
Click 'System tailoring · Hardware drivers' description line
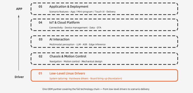coord(85,79)
